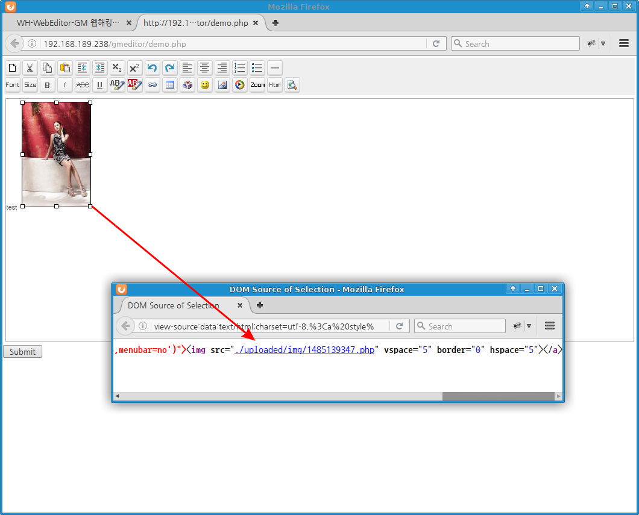The height and width of the screenshot is (515, 639).
Task: Center align the text
Action: (205, 67)
